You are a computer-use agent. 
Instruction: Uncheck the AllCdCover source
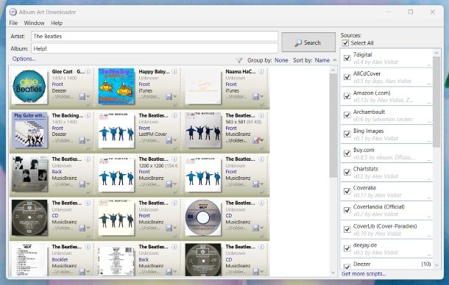pos(347,77)
